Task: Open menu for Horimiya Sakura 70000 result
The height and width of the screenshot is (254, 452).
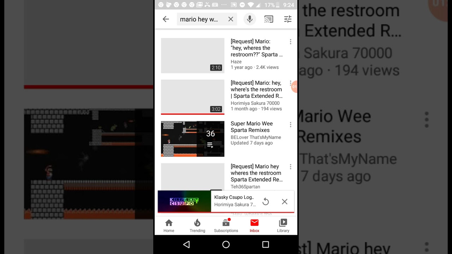Action: [x=291, y=83]
